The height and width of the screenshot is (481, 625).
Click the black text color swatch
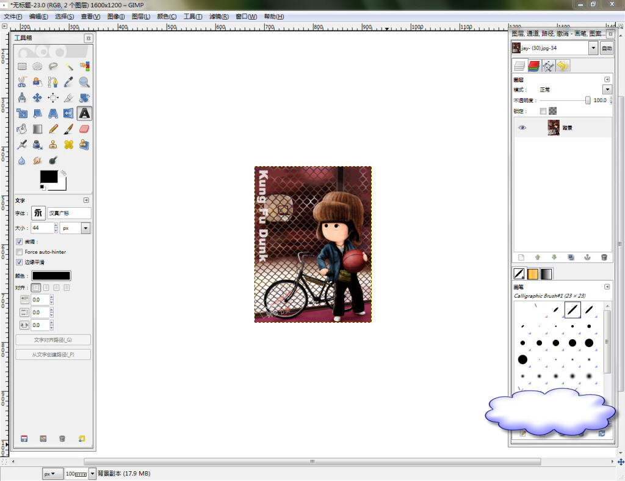[x=51, y=276]
